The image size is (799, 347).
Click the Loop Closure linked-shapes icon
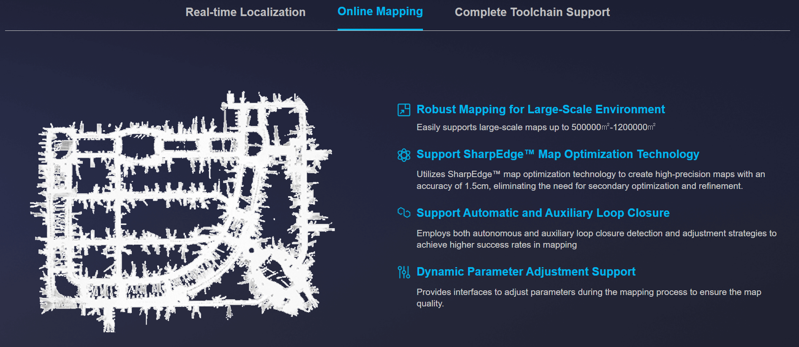pos(404,213)
